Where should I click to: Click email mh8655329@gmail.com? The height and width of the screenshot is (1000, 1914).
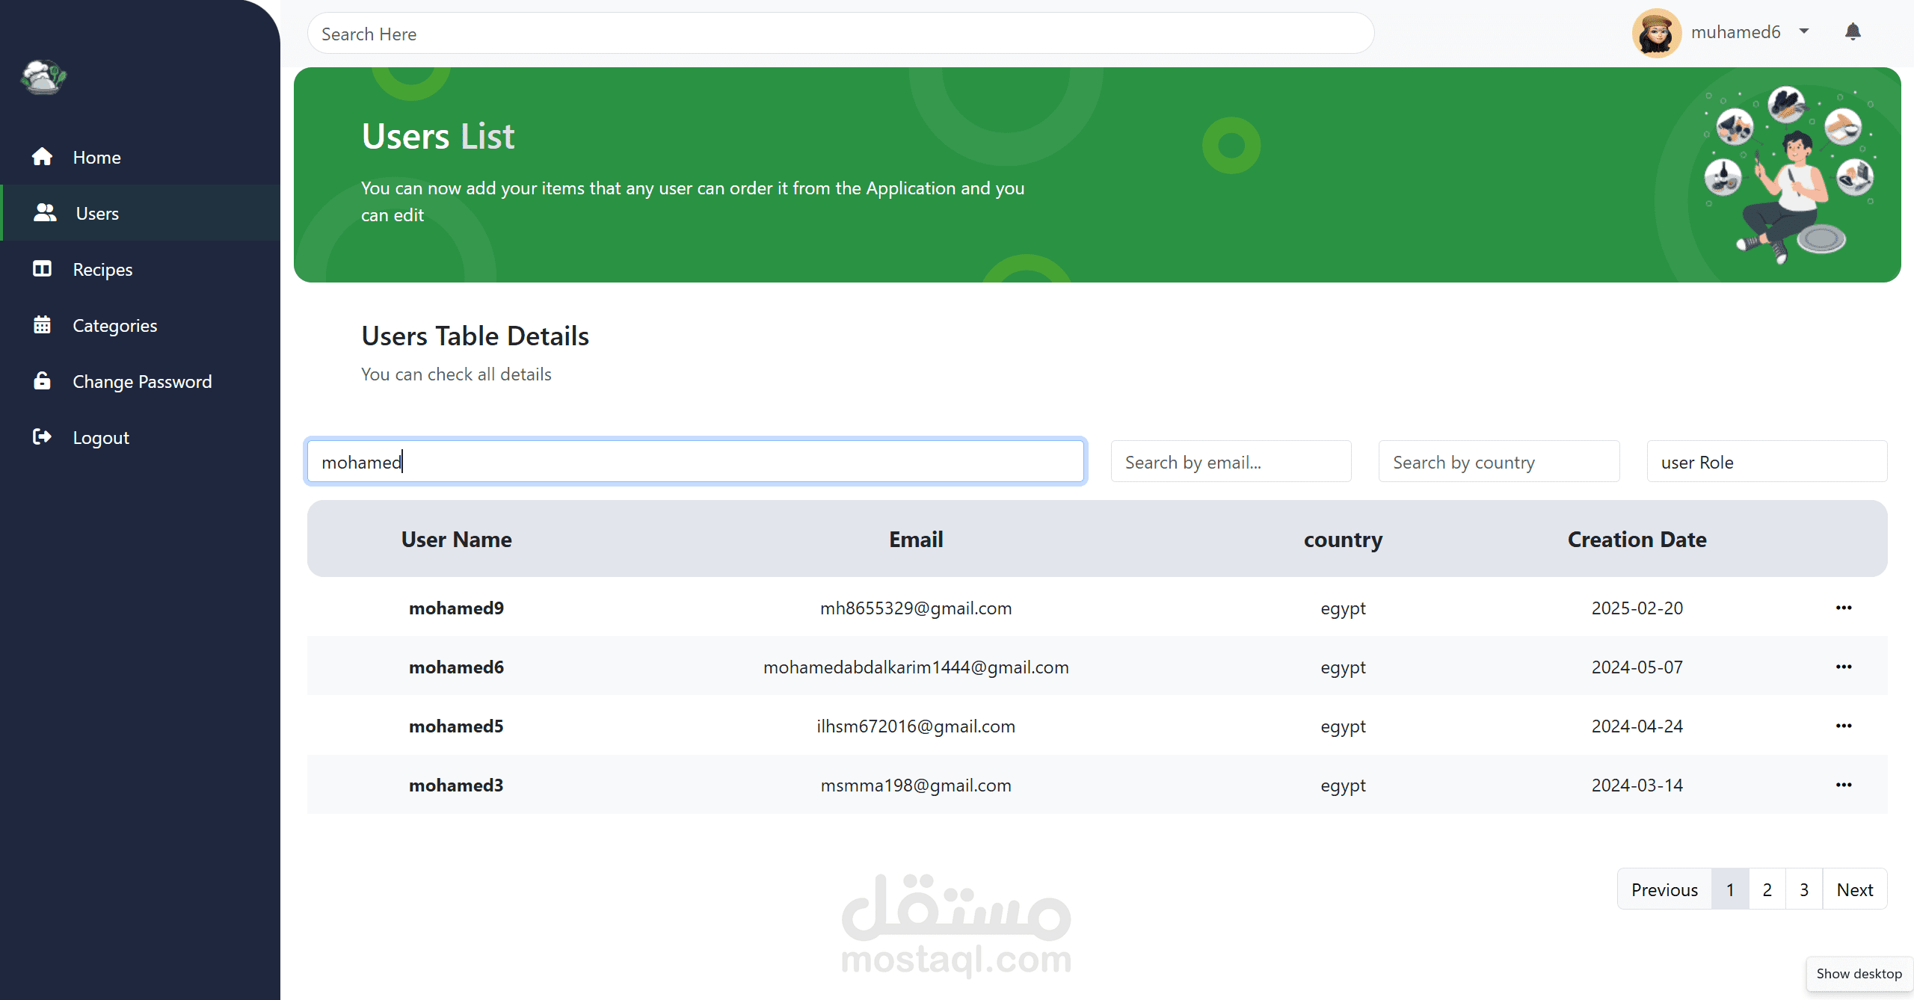pyautogui.click(x=916, y=608)
